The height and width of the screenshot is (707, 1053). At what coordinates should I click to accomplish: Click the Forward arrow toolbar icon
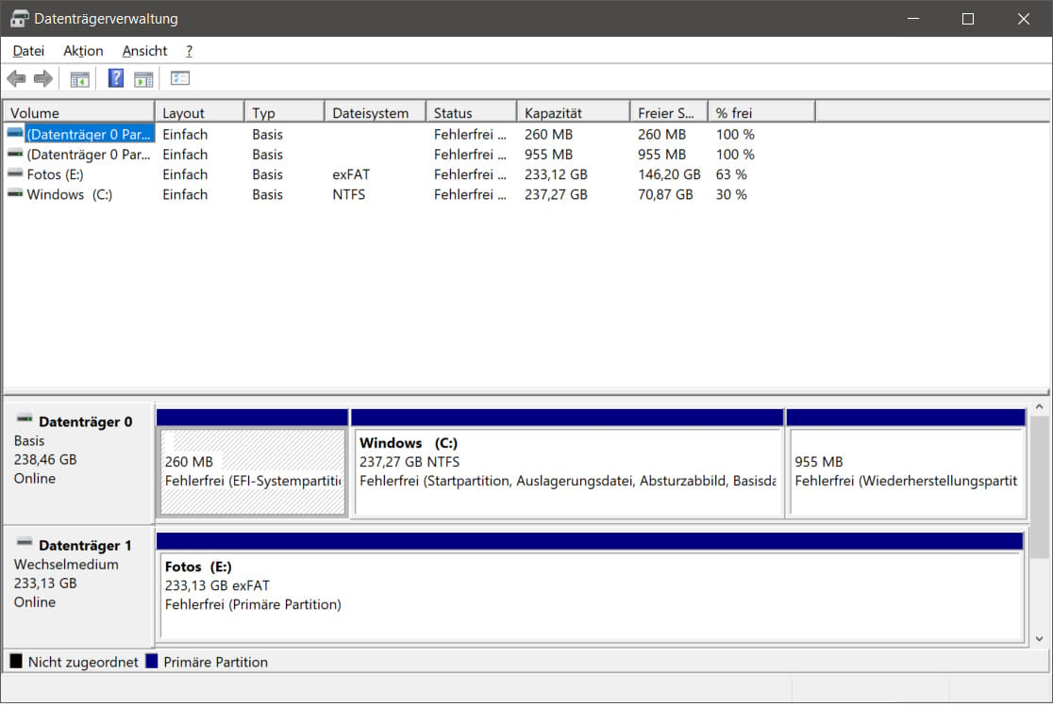42,79
